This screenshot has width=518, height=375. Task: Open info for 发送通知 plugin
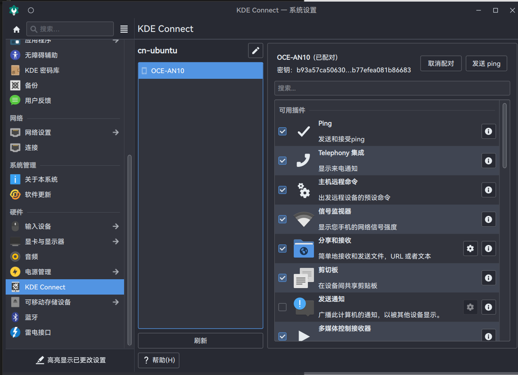coord(489,307)
